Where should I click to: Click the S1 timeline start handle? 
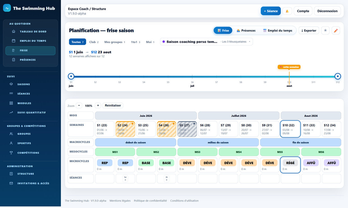point(71,76)
